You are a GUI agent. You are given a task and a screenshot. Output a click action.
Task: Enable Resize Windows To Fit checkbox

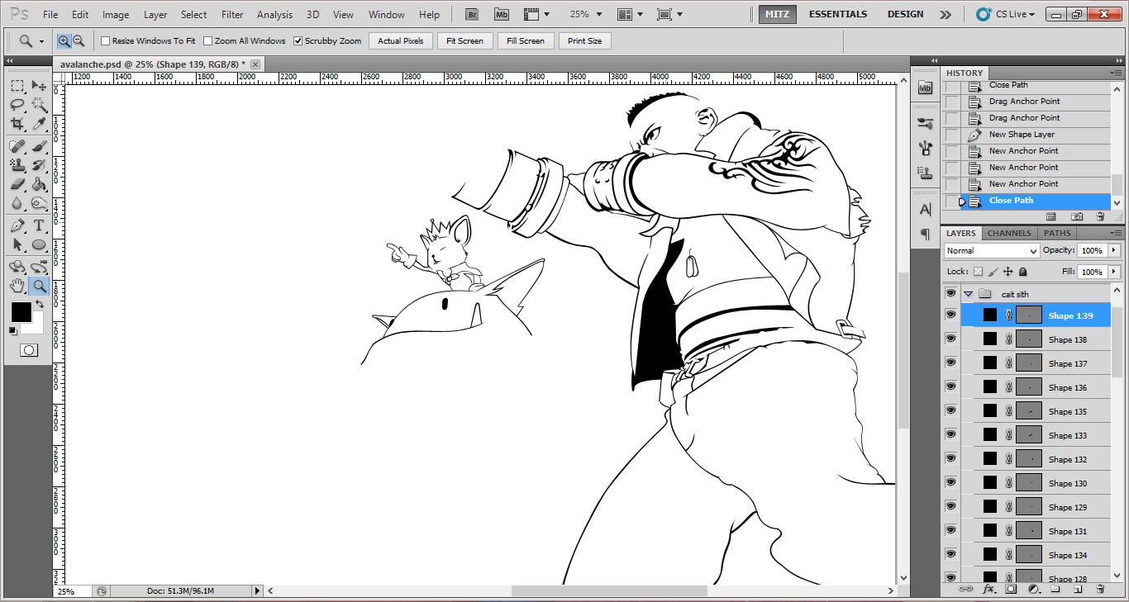(105, 40)
